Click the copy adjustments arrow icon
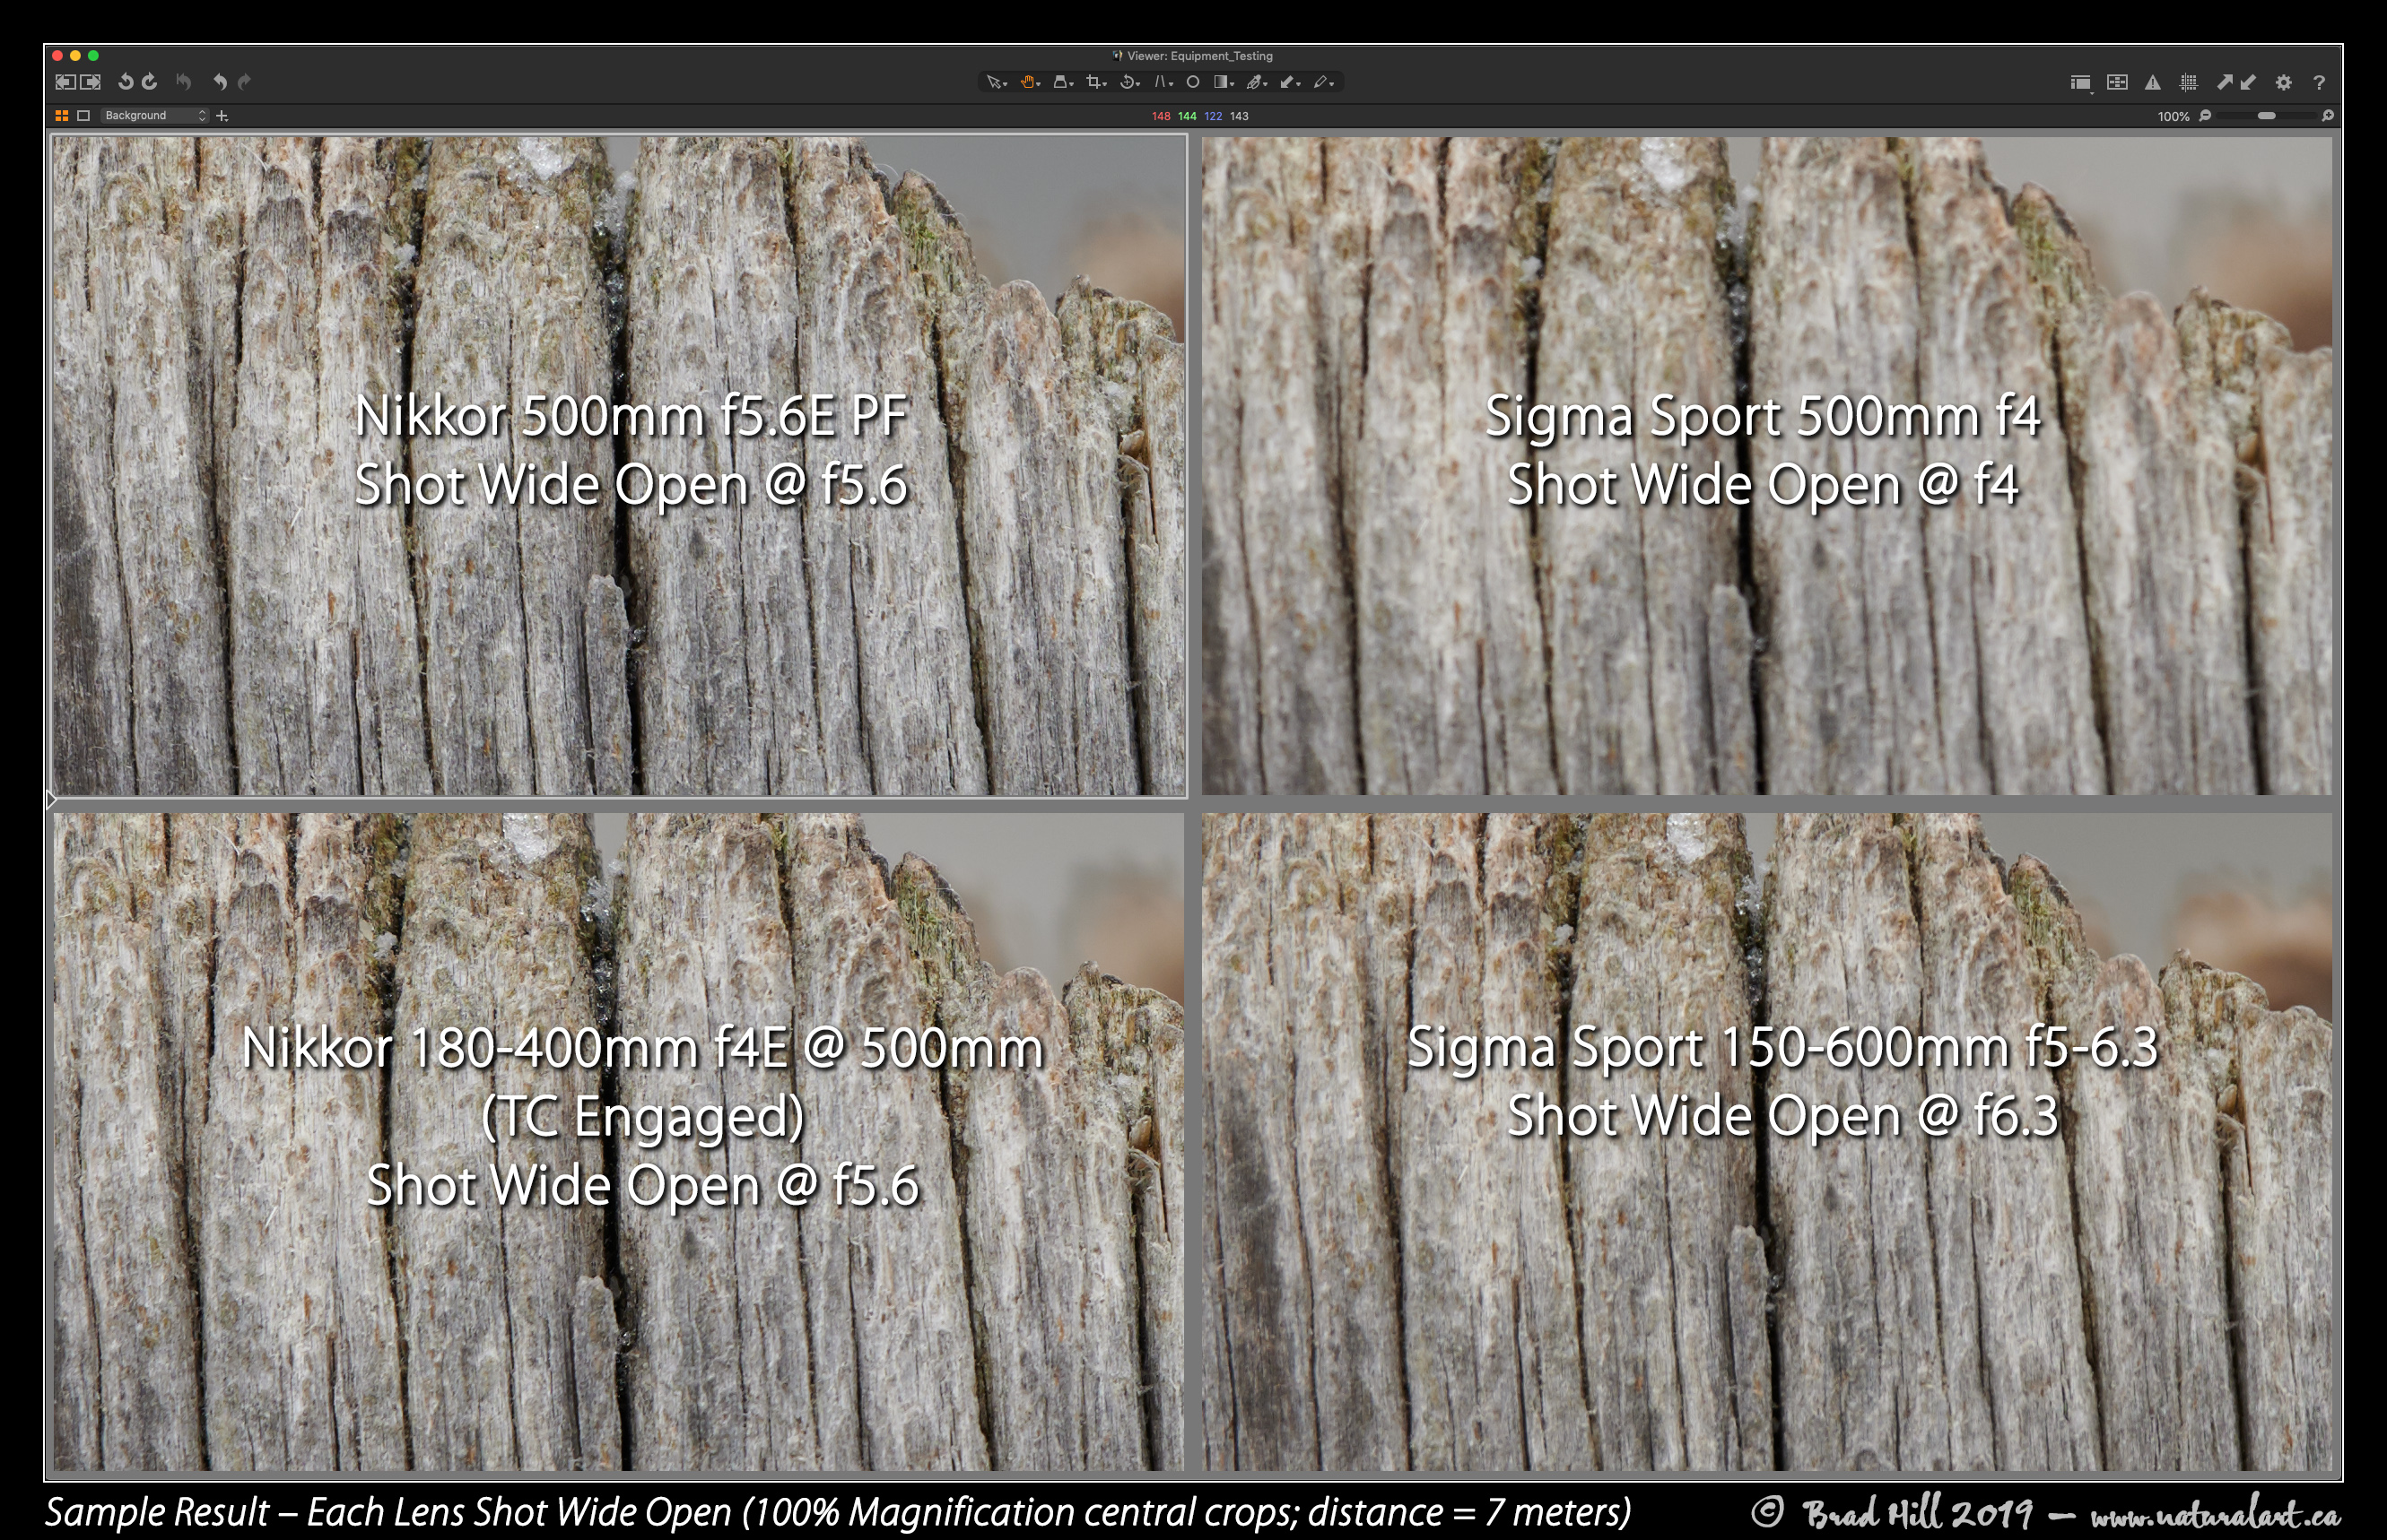The height and width of the screenshot is (1540, 2387). [2226, 82]
